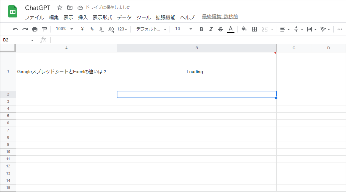Image resolution: width=346 pixels, height=192 pixels.
Task: Open the 拡張機能 menu
Action: point(165,17)
